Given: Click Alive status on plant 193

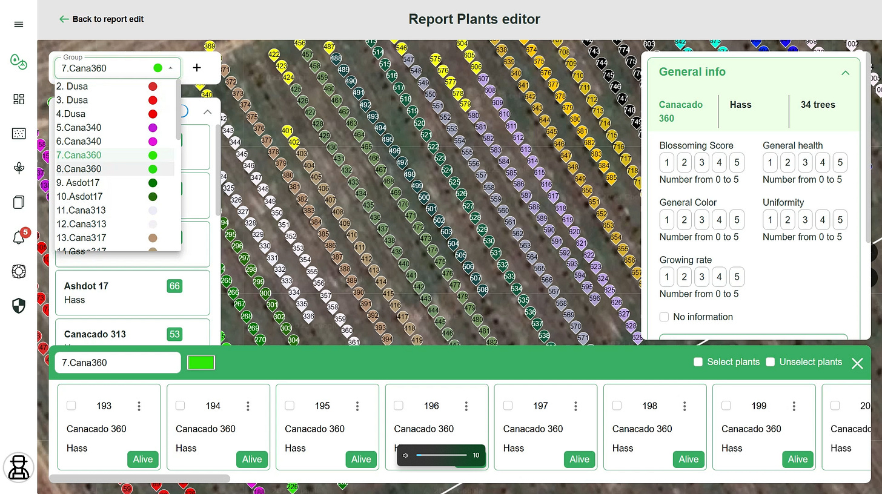Looking at the screenshot, I should (143, 459).
